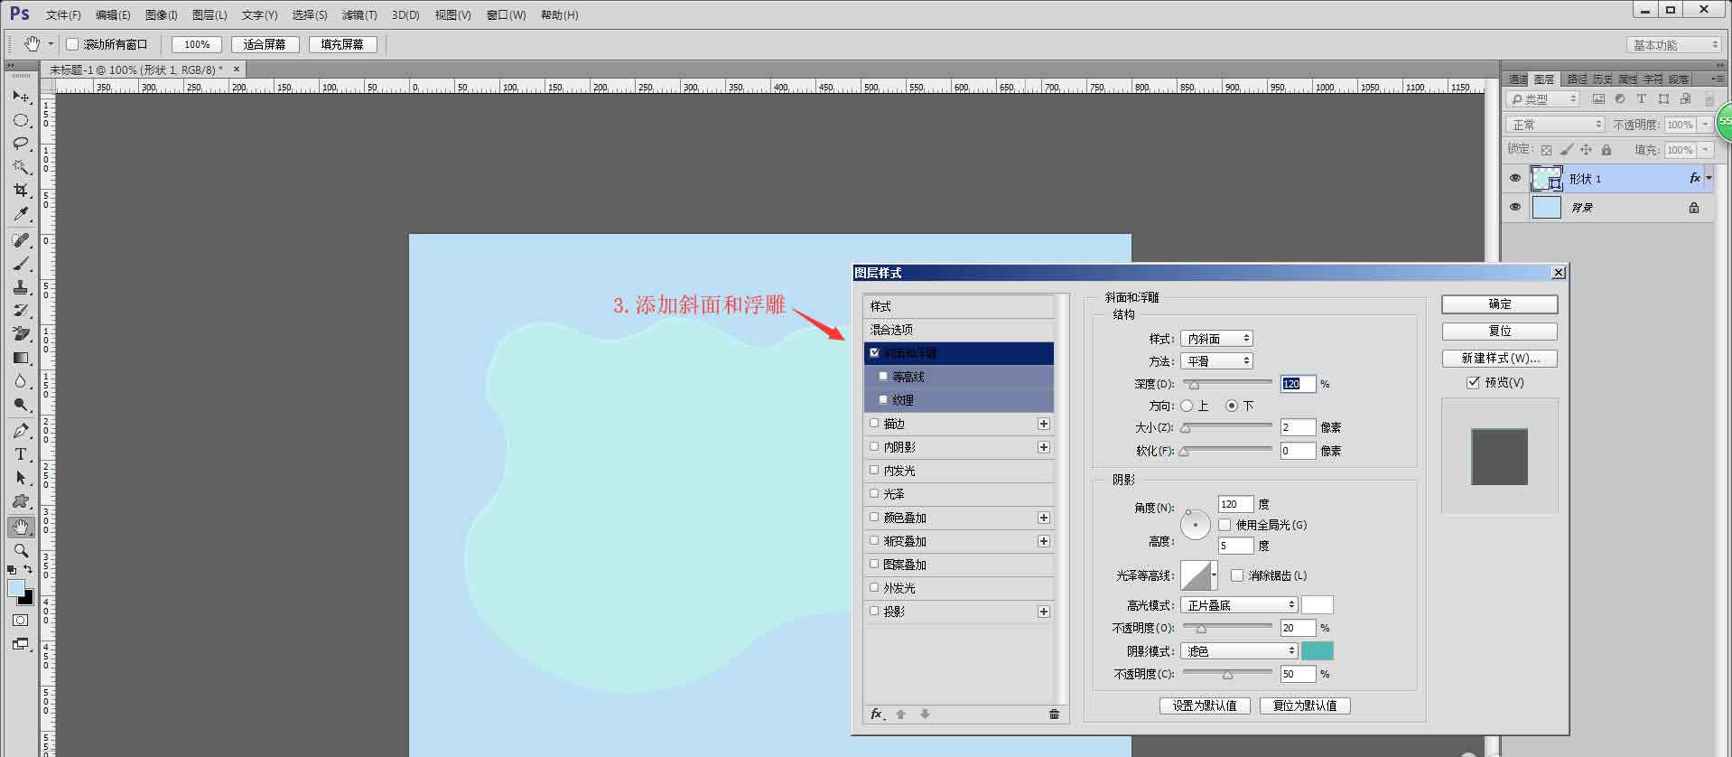Select the Healing Brush tool
This screenshot has height=757, width=1732.
[21, 240]
